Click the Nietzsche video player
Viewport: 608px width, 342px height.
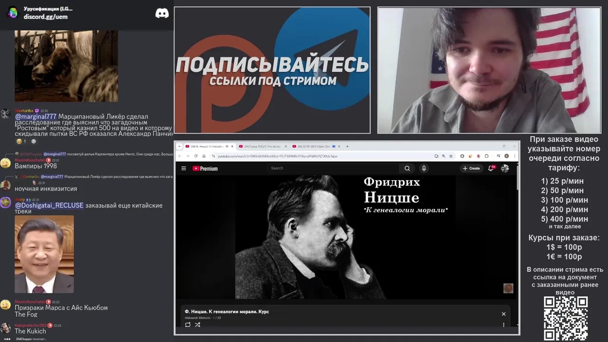pos(346,237)
